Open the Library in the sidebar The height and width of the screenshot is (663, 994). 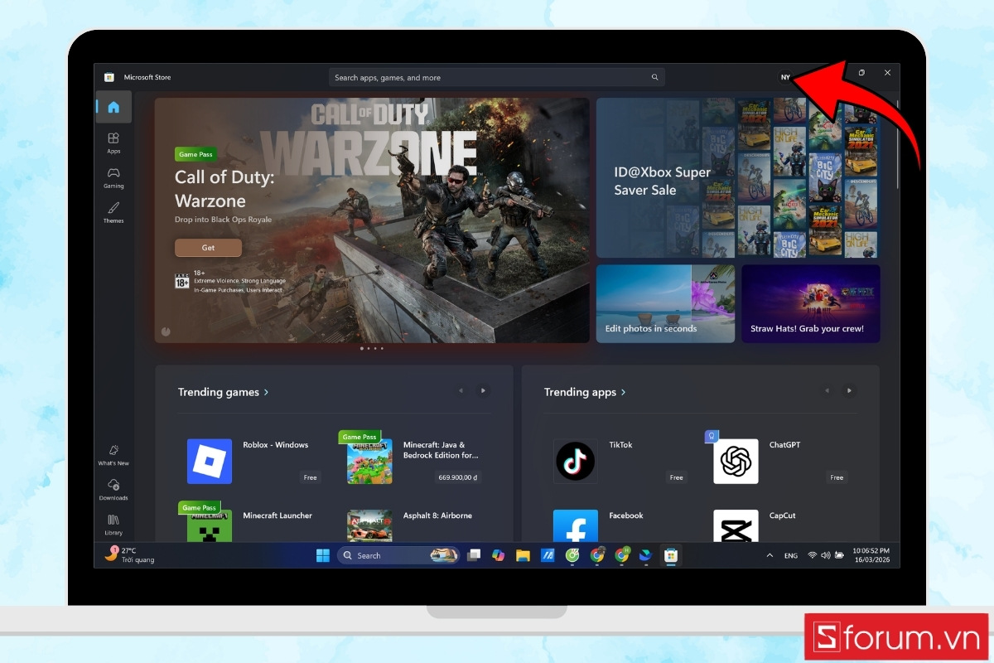(113, 524)
